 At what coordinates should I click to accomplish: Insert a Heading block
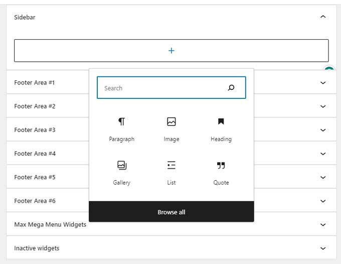[221, 129]
